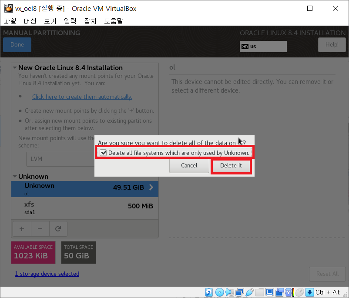349x298 pixels.
Task: Click the VirtualBox window title icon
Action: (8, 8)
